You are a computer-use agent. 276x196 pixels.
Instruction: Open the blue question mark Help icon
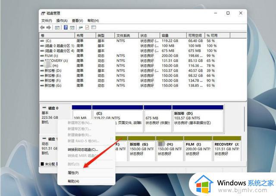[66, 28]
